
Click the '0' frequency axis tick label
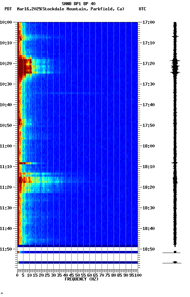pyautogui.click(x=18, y=276)
